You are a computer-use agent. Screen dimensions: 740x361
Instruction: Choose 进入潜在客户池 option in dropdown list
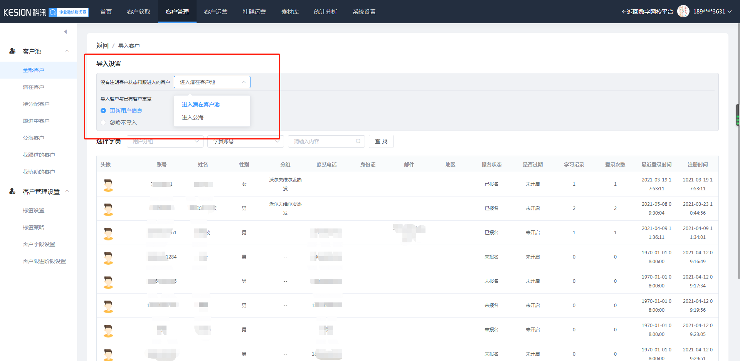click(x=201, y=104)
